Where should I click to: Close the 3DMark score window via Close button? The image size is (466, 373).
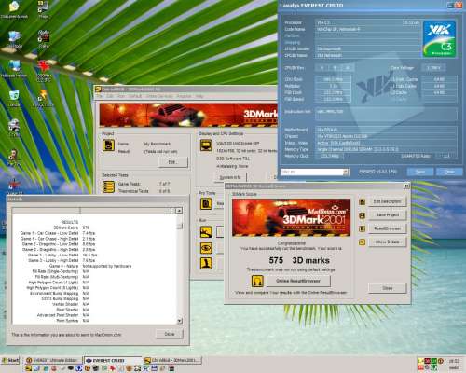click(x=387, y=288)
